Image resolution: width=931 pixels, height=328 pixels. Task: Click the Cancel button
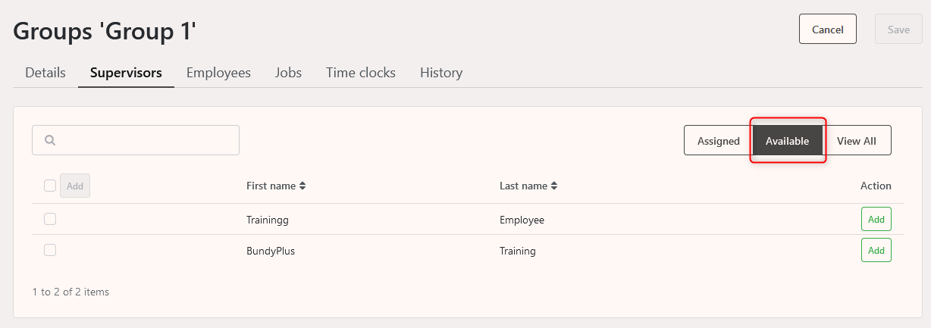tap(828, 29)
